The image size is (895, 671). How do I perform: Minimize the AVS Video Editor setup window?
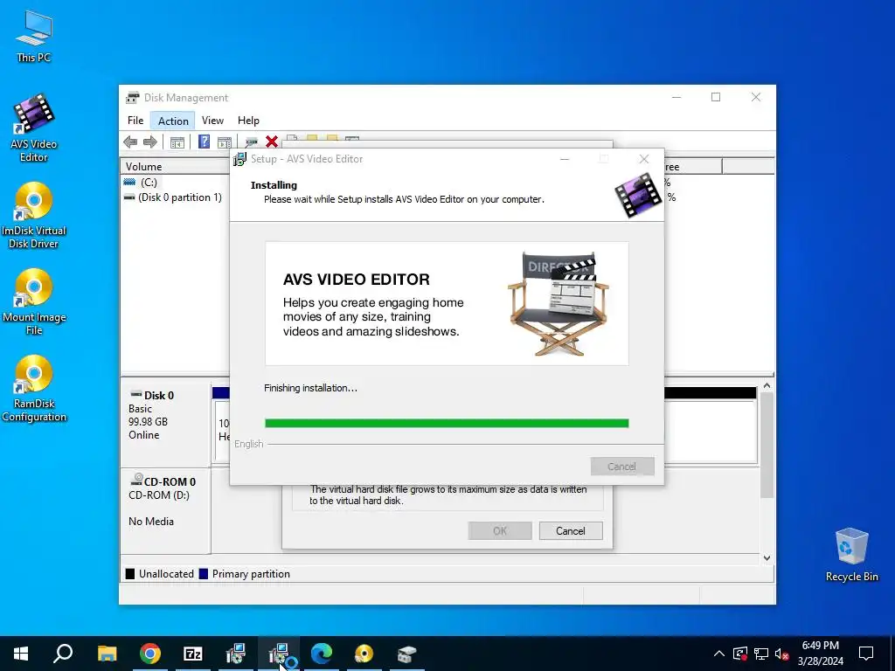565,159
